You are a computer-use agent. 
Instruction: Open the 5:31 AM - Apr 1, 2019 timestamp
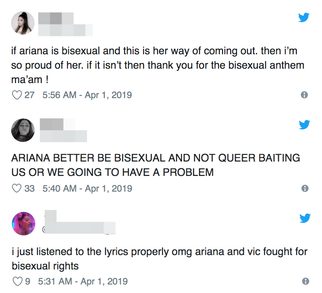pos(83,281)
